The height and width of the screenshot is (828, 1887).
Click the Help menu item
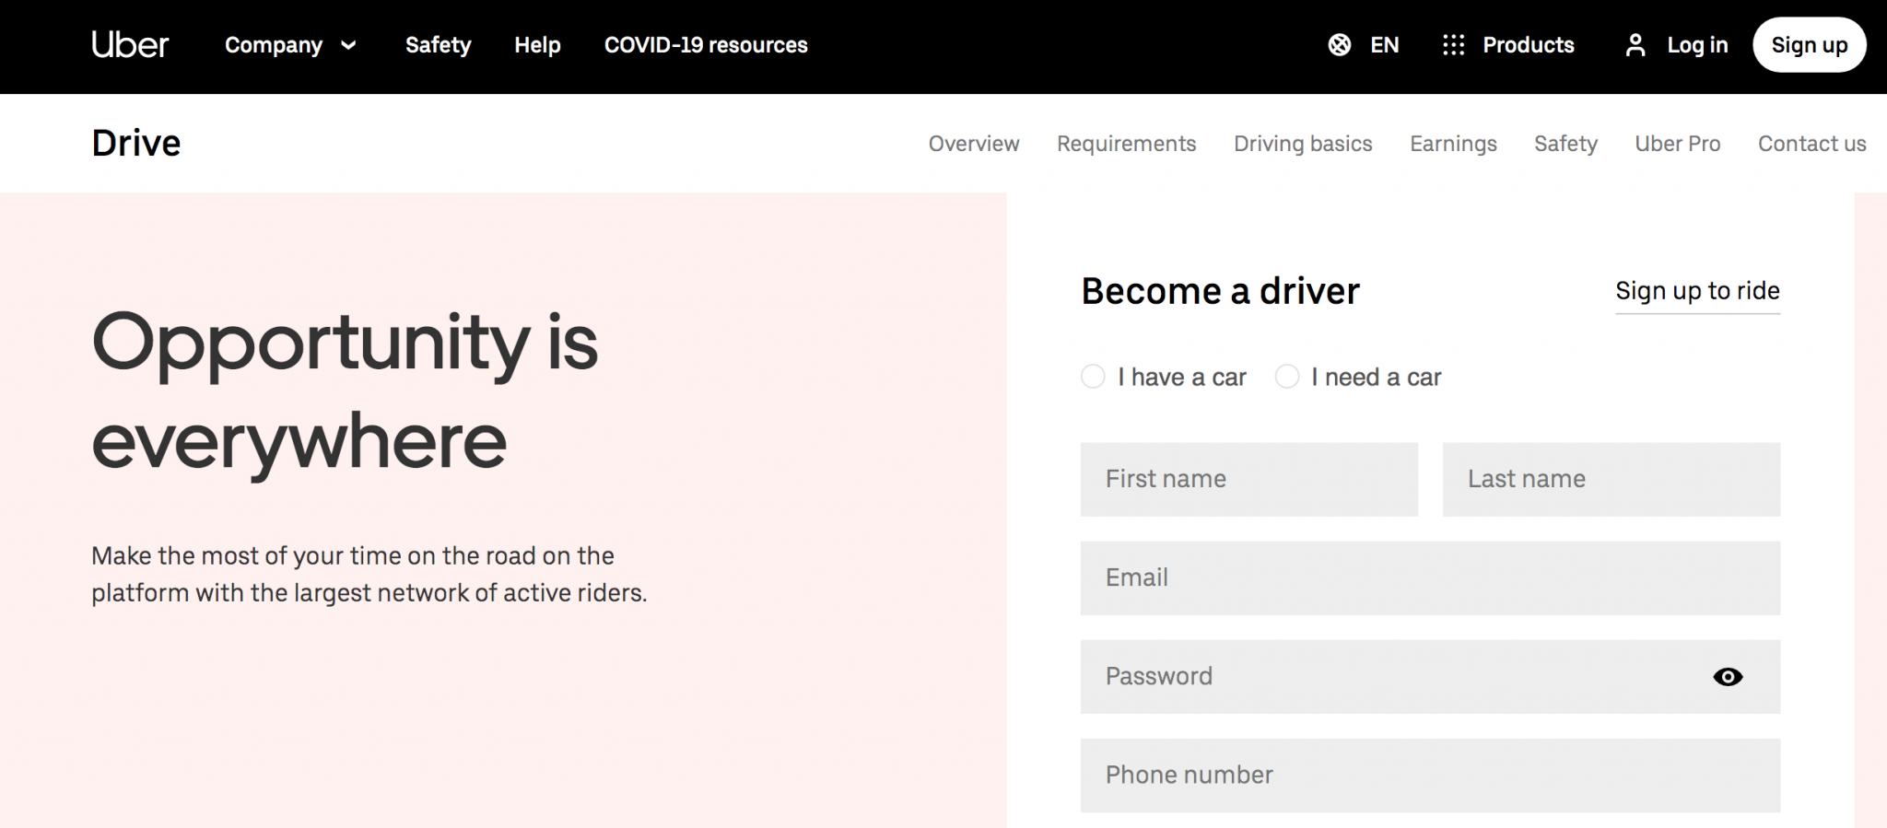pos(537,44)
